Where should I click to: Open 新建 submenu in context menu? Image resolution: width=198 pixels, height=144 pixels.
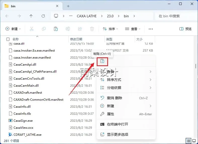pos(126,106)
